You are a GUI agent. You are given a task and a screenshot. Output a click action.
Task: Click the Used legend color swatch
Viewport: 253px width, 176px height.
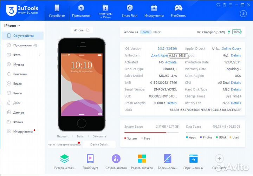(x=231, y=137)
